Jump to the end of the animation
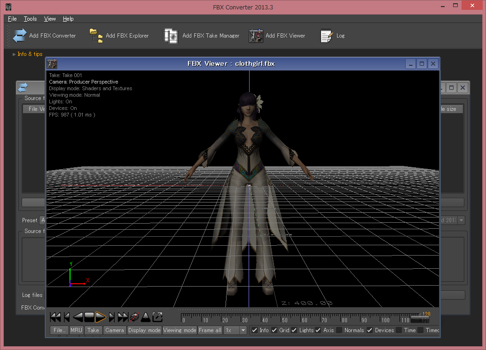 coord(123,317)
